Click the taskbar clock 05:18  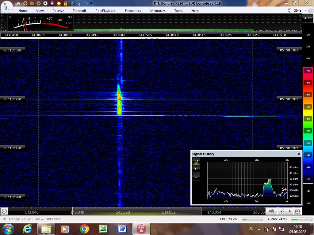(x=297, y=227)
